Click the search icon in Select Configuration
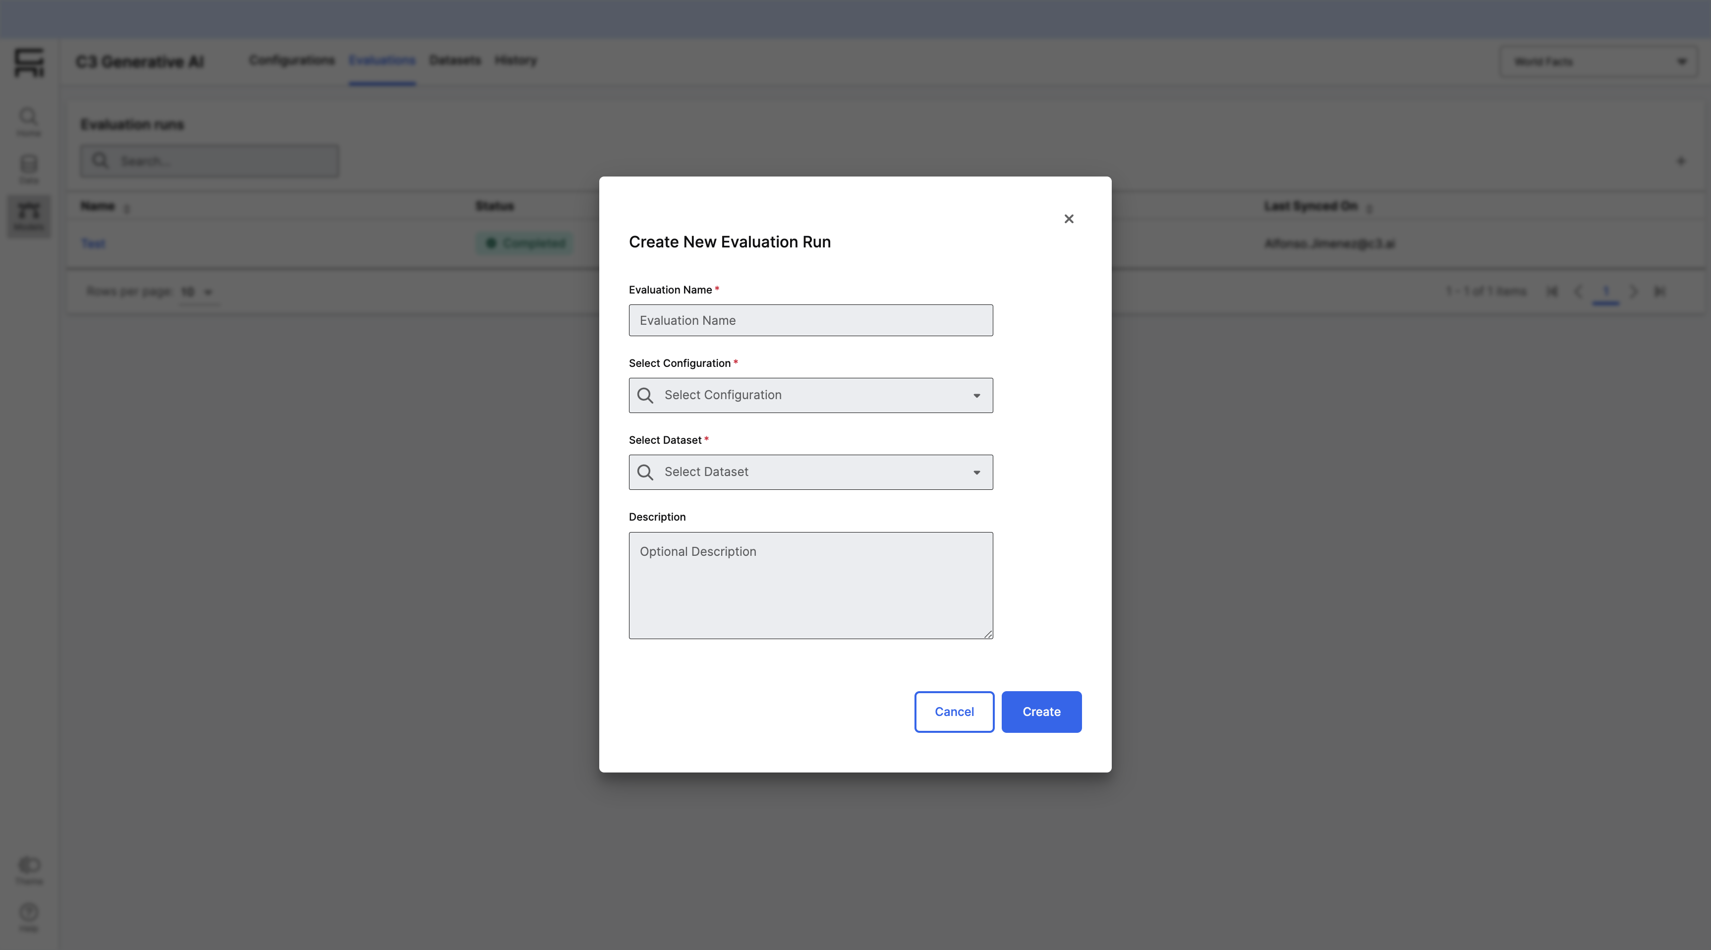Image resolution: width=1711 pixels, height=950 pixels. click(645, 395)
